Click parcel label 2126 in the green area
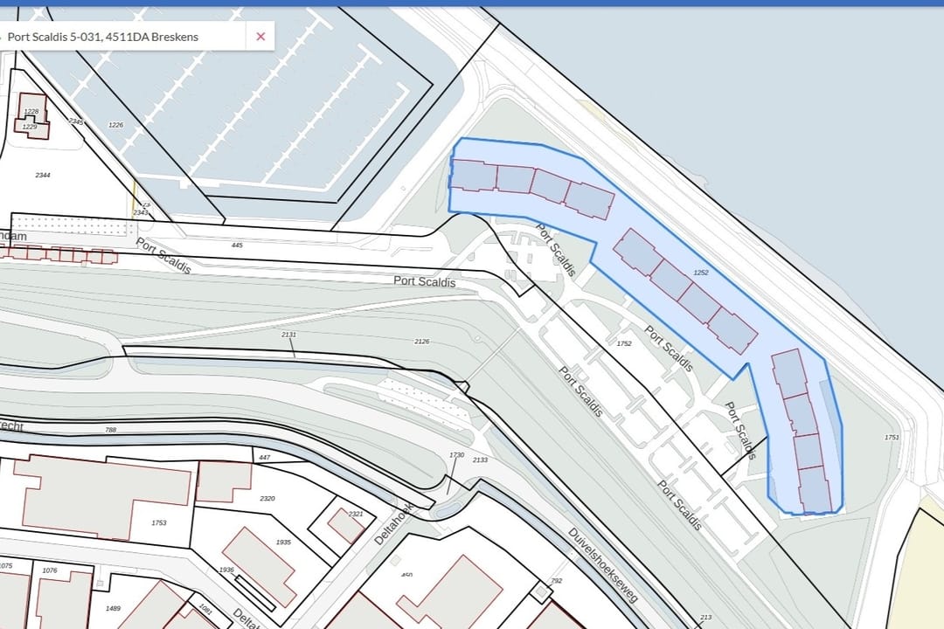This screenshot has width=944, height=629. pos(422,342)
